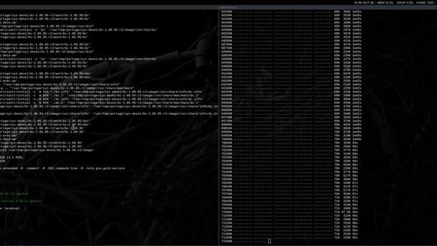Click the .note.gnu.gold-version strip command line
This screenshot has height=246, width=437.
(x=62, y=169)
